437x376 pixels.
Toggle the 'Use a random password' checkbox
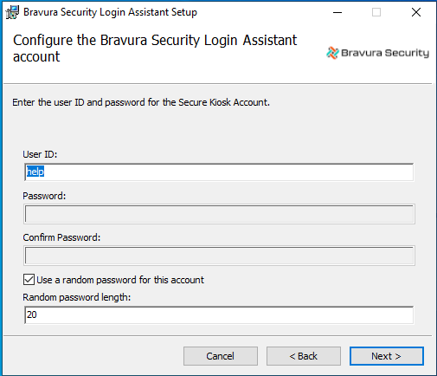[x=29, y=280]
